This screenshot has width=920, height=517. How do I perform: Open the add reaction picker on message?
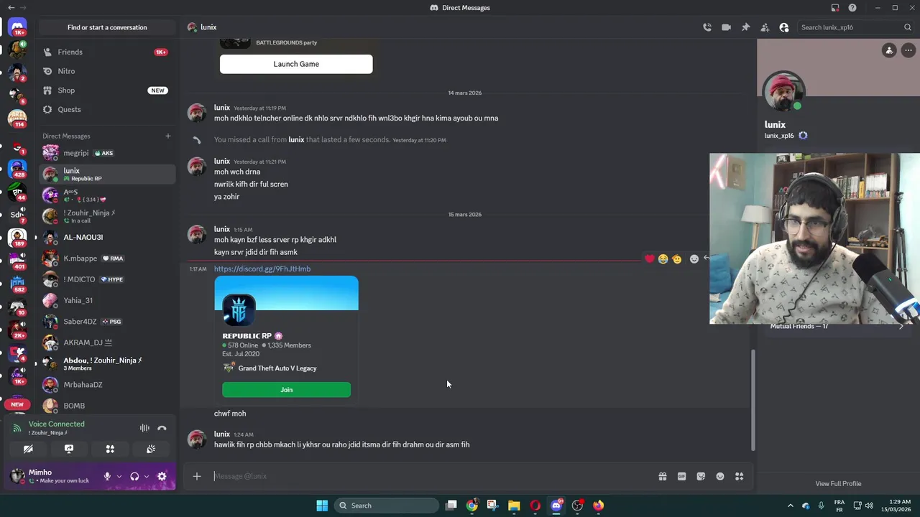[694, 258]
